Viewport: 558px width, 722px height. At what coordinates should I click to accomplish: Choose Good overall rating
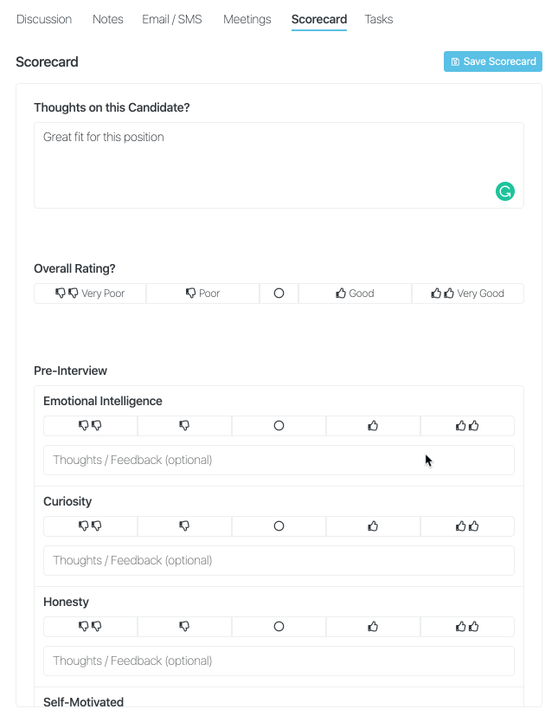click(355, 293)
